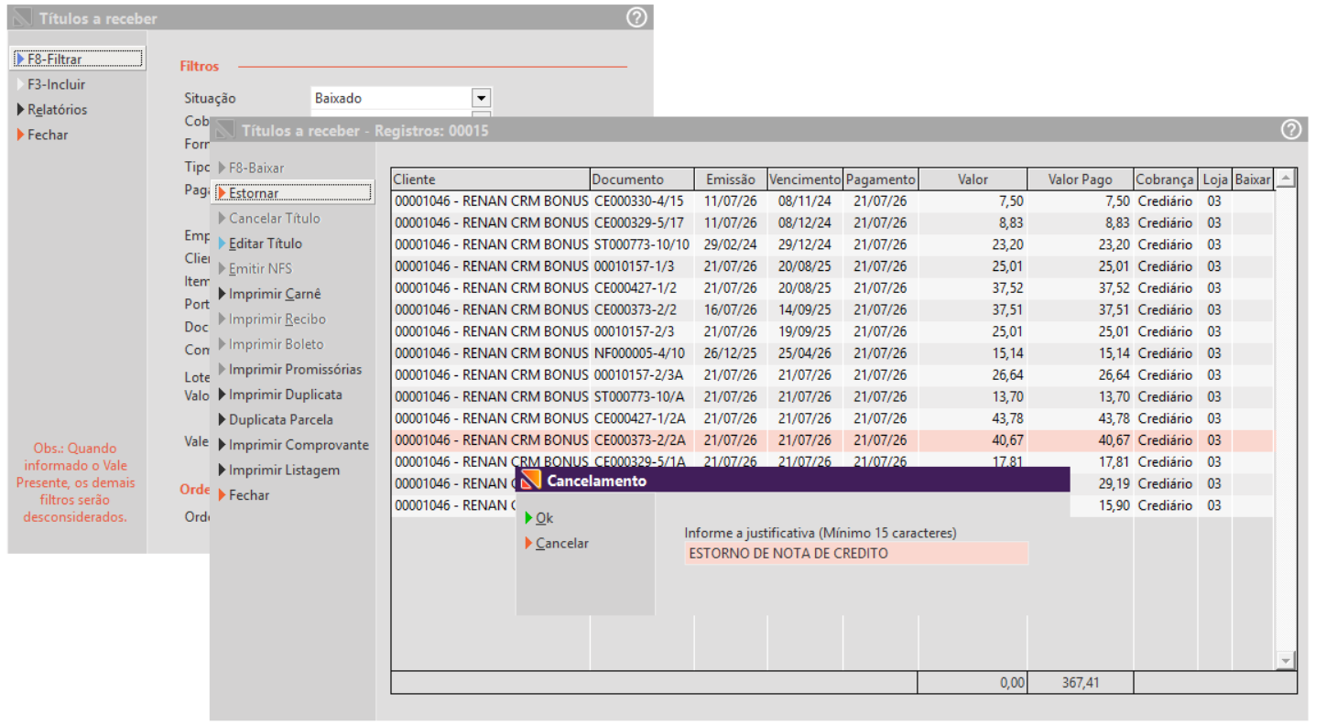The image size is (1326, 725).
Task: Click the help icon in the back Títulos a receber window
Action: pyautogui.click(x=636, y=17)
